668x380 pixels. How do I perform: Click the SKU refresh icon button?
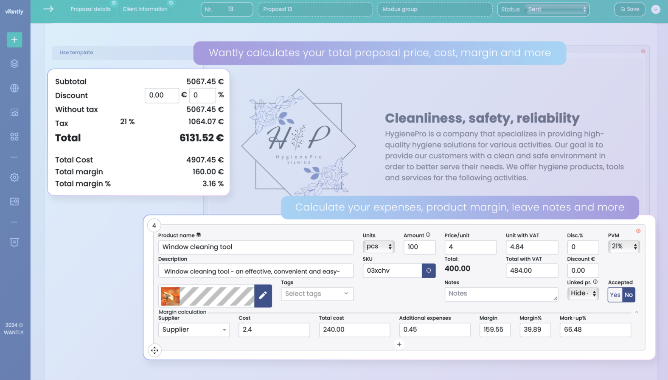(x=429, y=271)
